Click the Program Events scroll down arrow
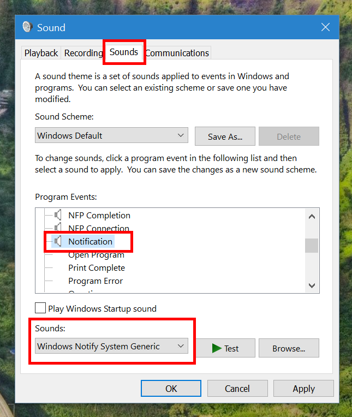Viewport: 352px width, 417px height. click(312, 285)
